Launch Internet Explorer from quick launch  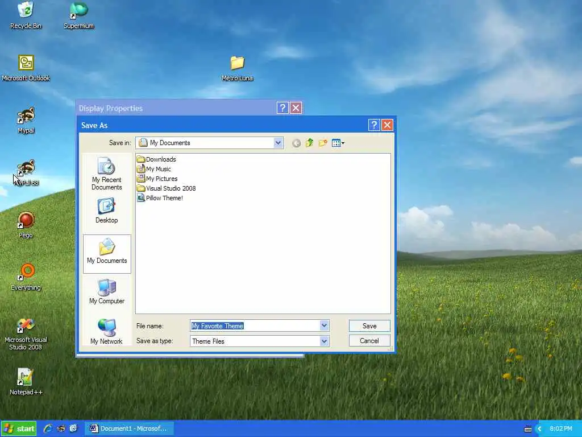(48, 429)
